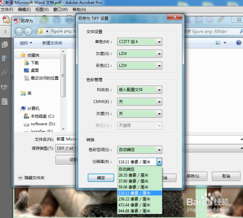Screen dimensions: 243x218
Task: Open the 窗口(W) menu
Action: (60, 10)
